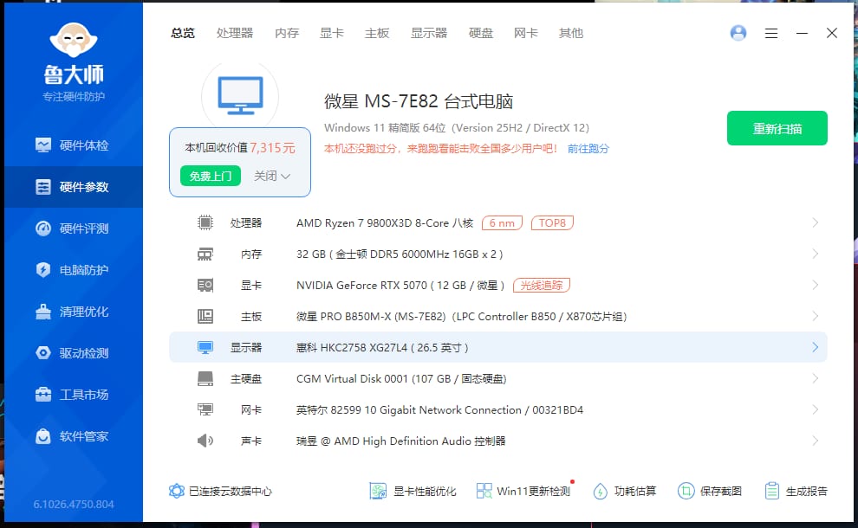
Task: Open 驱动检测 driver check
Action: click(x=74, y=353)
